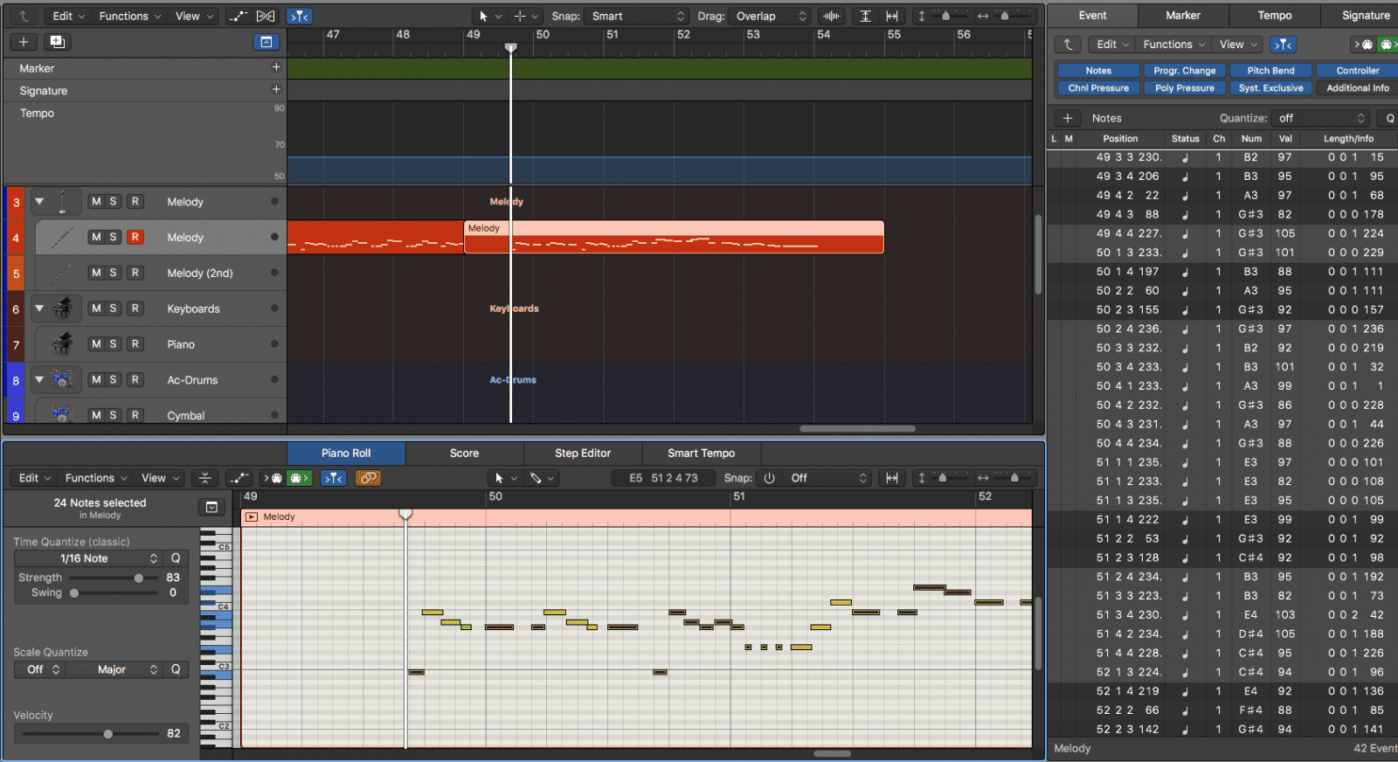Open the Piano Roll Snap Off dropdown
Viewport: 1398px width, 762px height.
827,478
